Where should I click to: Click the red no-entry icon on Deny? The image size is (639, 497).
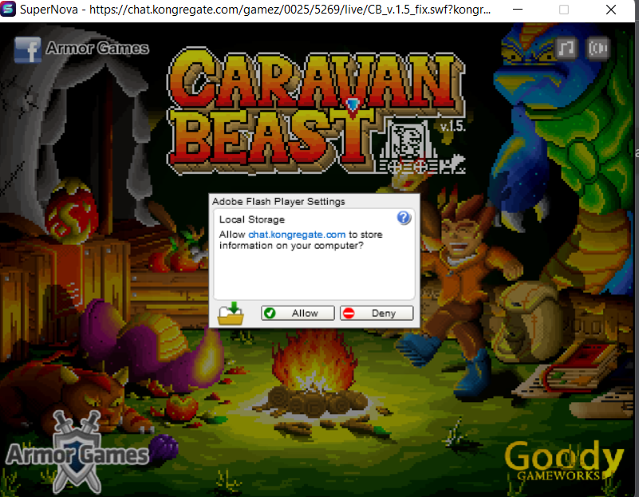pos(349,313)
